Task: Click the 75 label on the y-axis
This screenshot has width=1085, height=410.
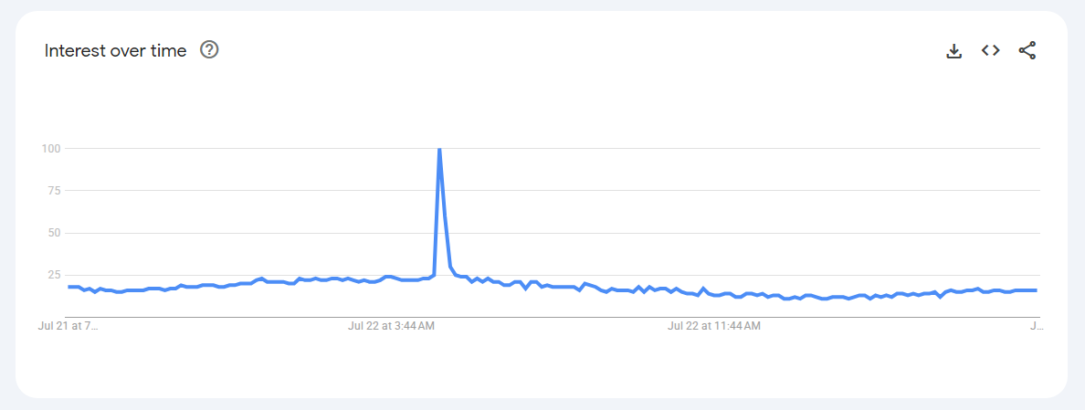Action: [55, 191]
